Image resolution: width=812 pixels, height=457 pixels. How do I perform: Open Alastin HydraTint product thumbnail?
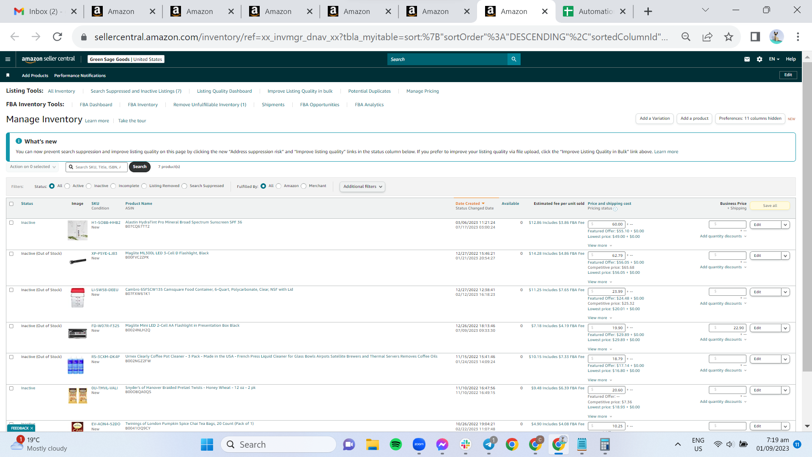pos(77,230)
